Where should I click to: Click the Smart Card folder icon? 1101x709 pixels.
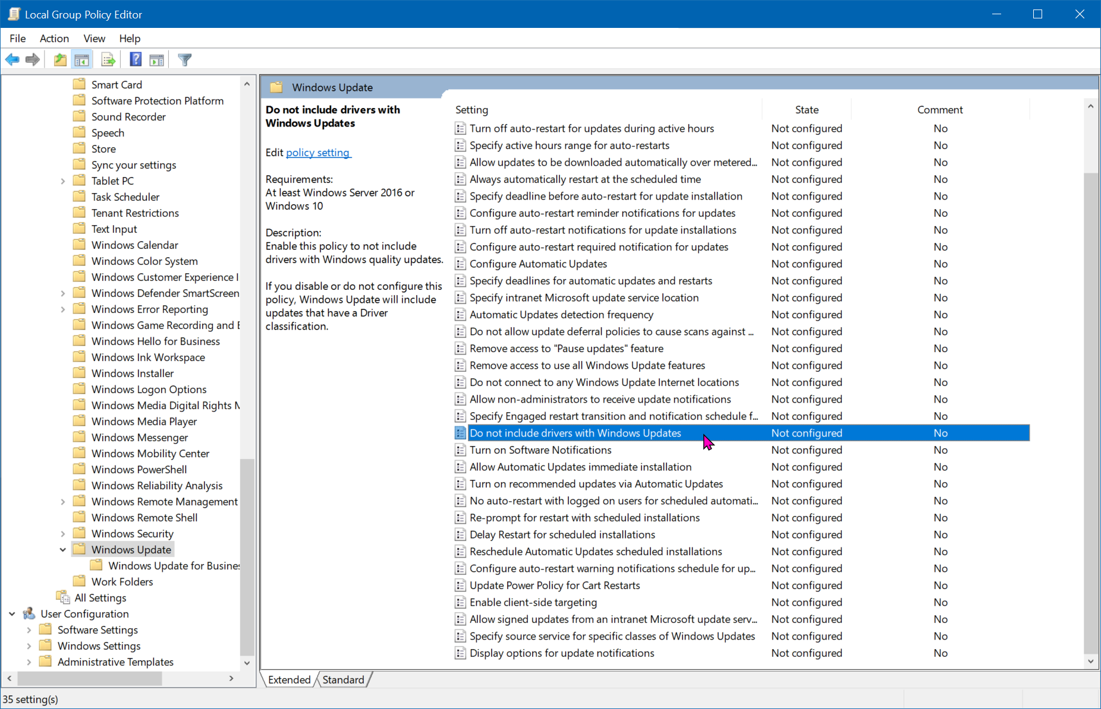click(79, 84)
